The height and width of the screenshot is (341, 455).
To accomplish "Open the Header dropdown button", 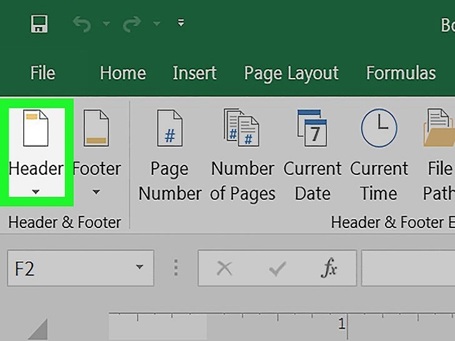I will point(36,152).
